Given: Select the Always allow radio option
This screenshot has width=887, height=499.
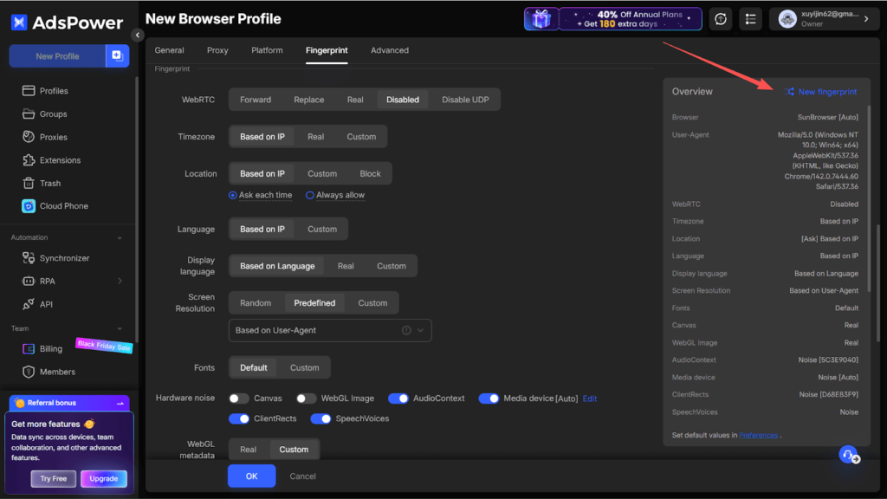Looking at the screenshot, I should [x=310, y=196].
